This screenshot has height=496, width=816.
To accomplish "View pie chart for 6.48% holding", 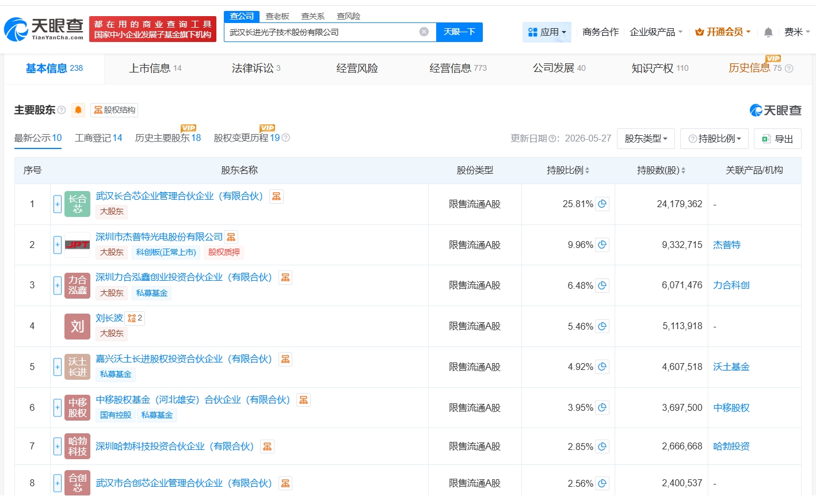I will coord(603,285).
